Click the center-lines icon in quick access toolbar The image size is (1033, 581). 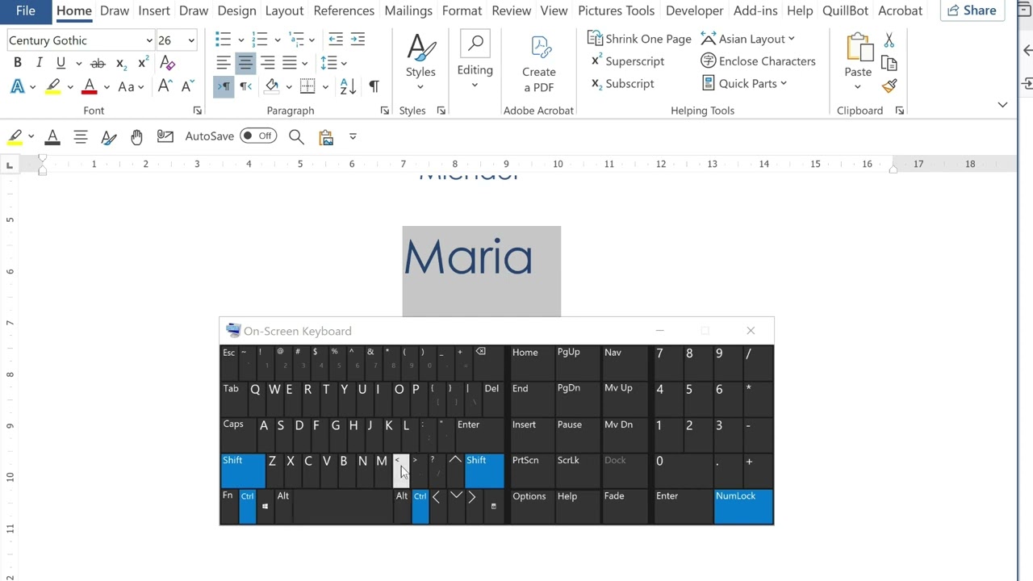[81, 136]
